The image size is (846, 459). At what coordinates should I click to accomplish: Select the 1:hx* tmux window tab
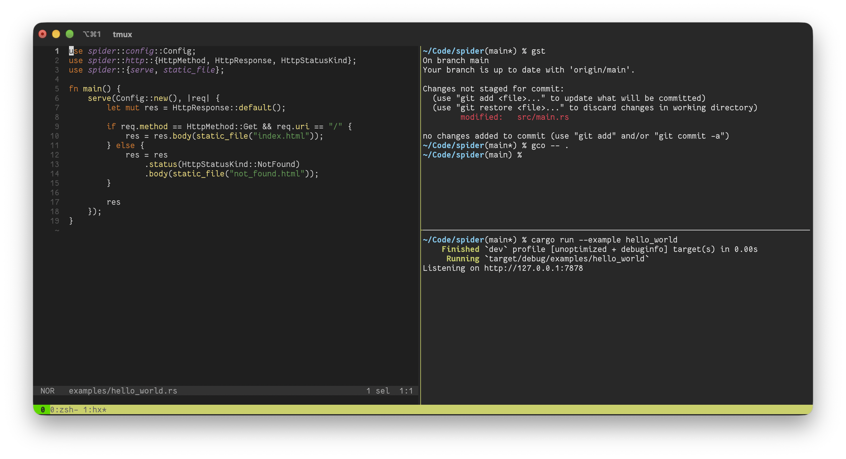95,409
